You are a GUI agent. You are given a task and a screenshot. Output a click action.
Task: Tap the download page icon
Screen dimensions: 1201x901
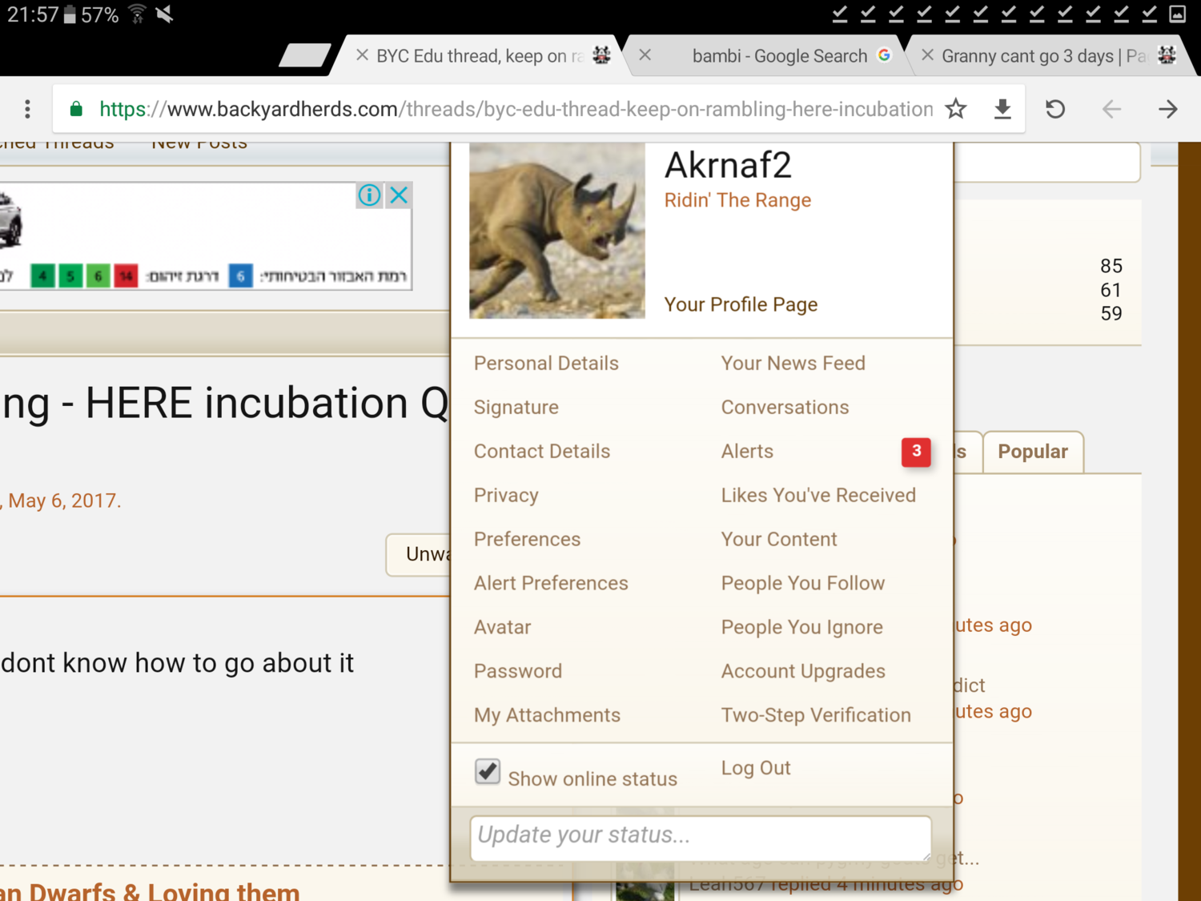click(1002, 109)
